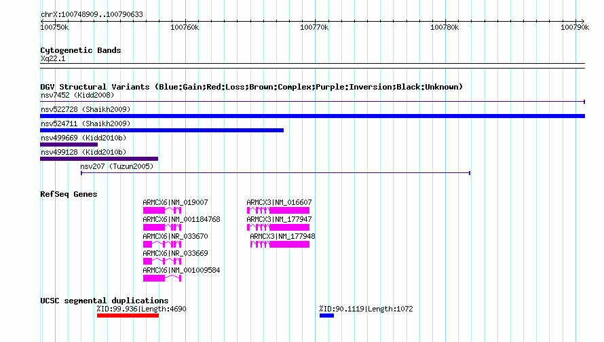Viewport: 604px width, 342px height.
Task: Click the 100790k ruler label
Action: pyautogui.click(x=575, y=27)
